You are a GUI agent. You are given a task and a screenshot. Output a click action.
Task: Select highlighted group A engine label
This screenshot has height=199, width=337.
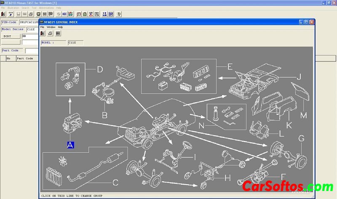pos(71,145)
